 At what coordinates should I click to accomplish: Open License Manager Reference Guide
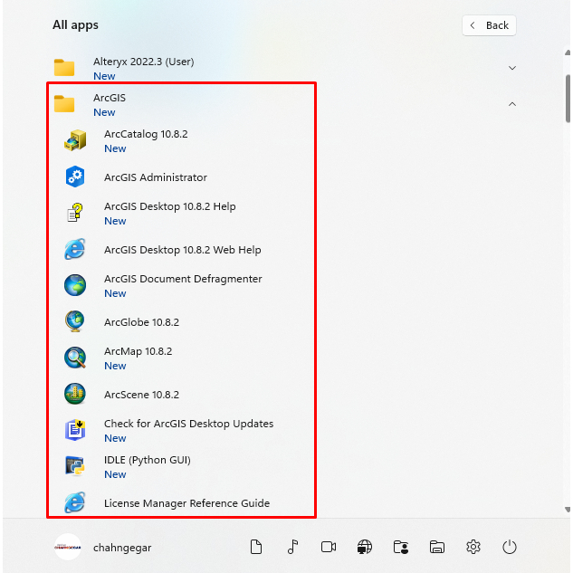[186, 503]
